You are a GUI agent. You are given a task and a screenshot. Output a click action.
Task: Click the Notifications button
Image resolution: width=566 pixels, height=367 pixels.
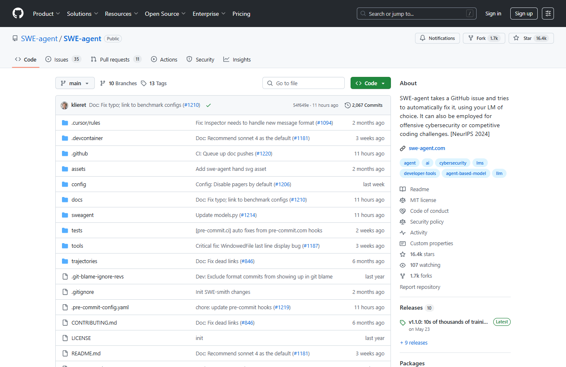click(x=437, y=38)
